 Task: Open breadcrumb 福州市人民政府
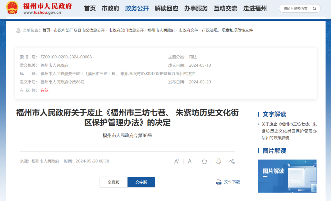(x=161, y=30)
